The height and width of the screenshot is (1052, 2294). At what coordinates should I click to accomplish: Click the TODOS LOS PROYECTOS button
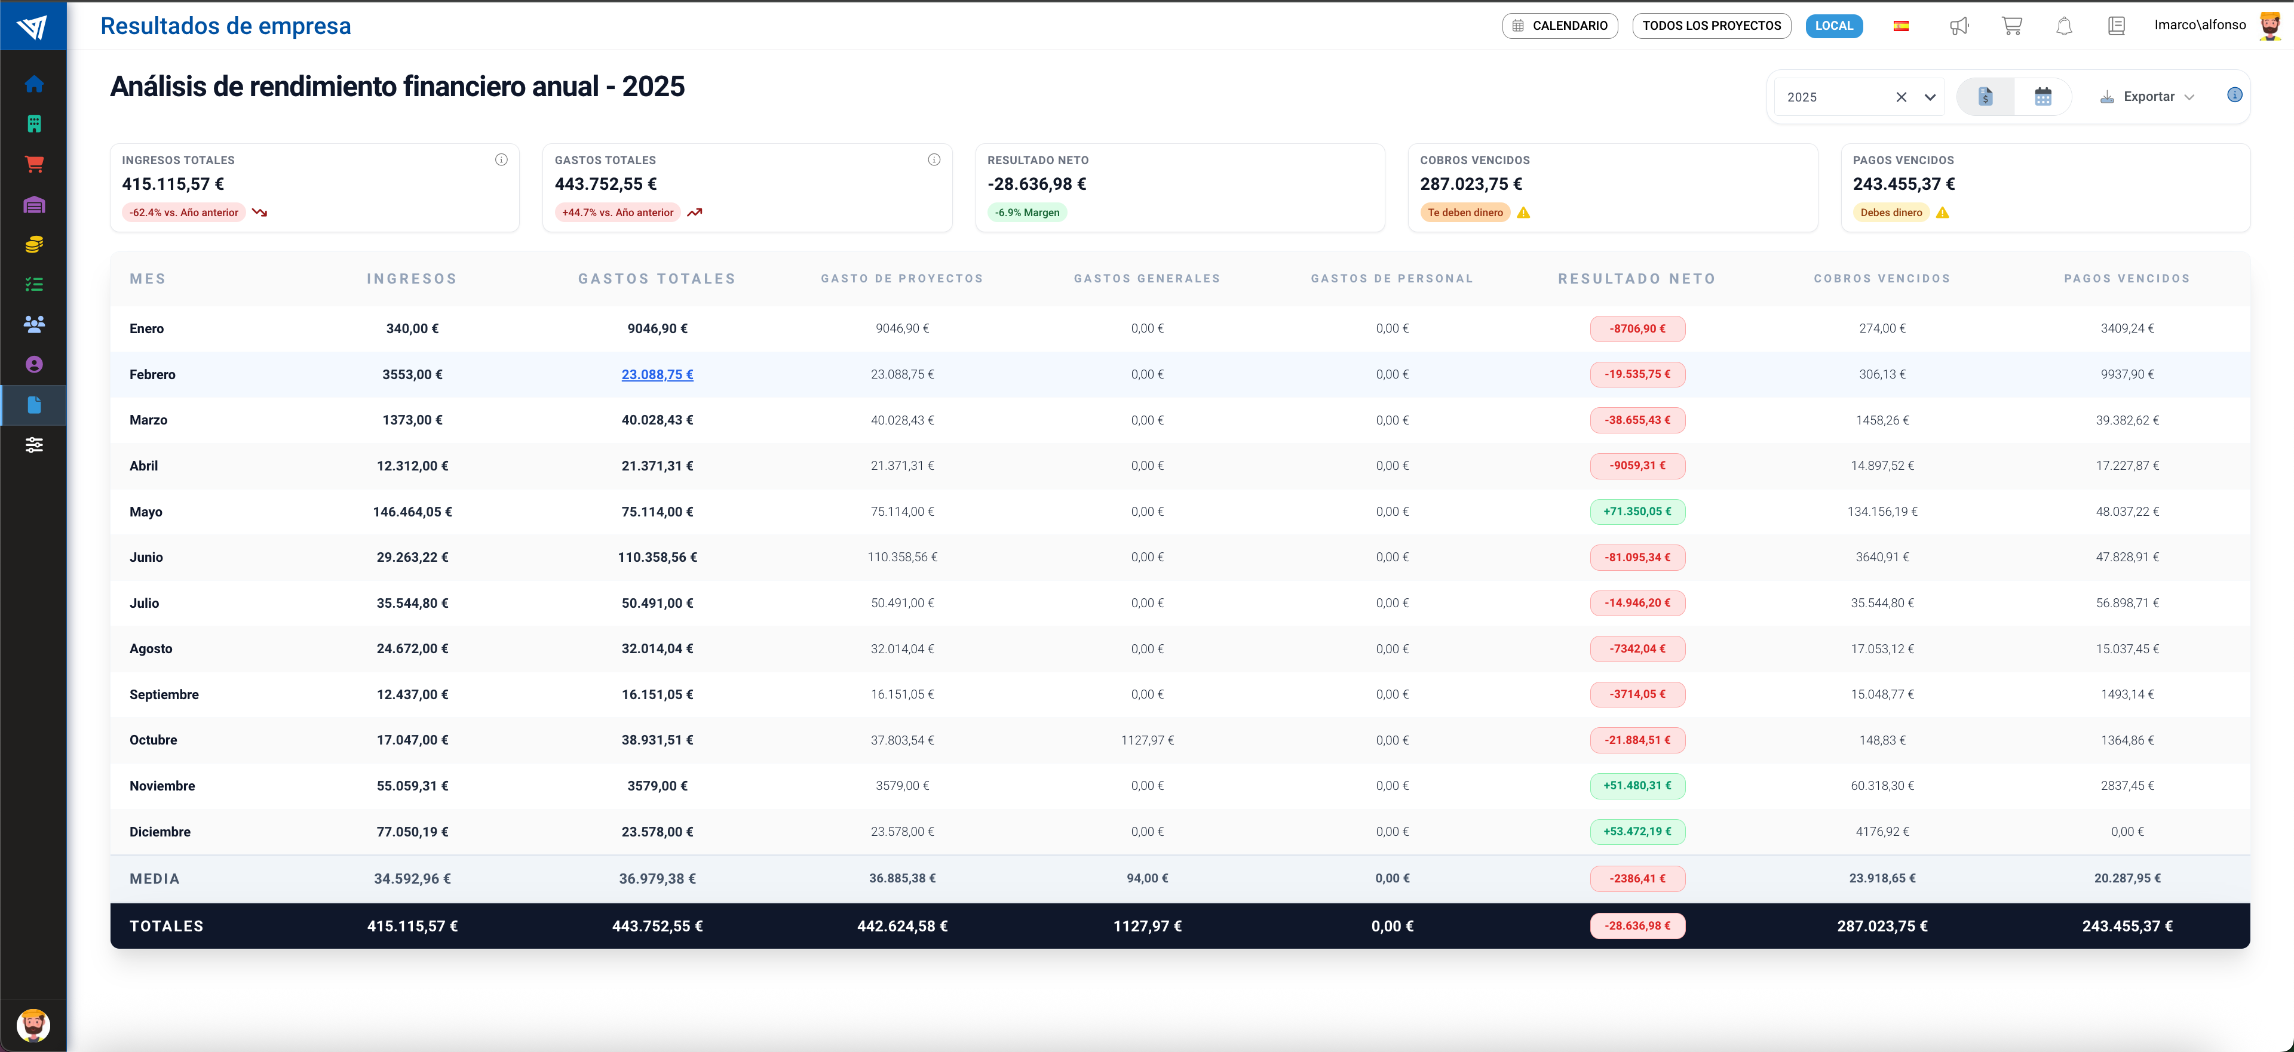[1711, 26]
